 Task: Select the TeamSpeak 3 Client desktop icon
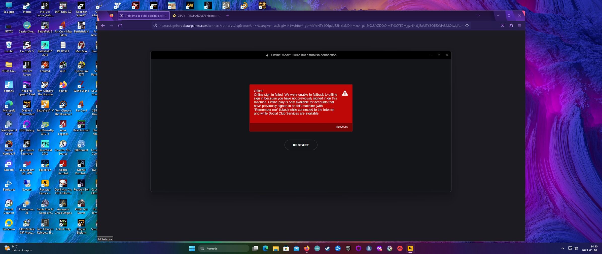click(x=9, y=128)
